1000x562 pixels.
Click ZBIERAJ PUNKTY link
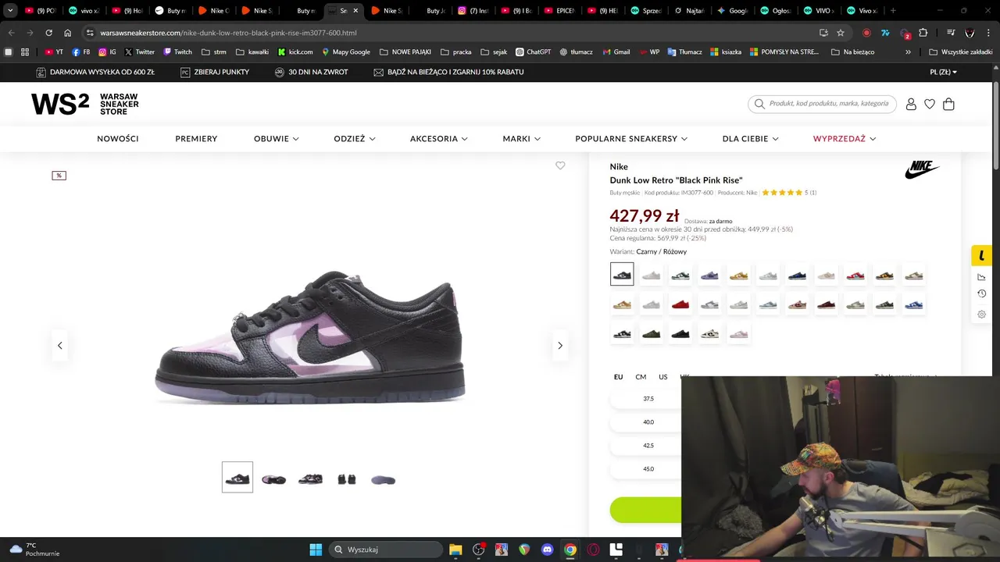tap(215, 72)
